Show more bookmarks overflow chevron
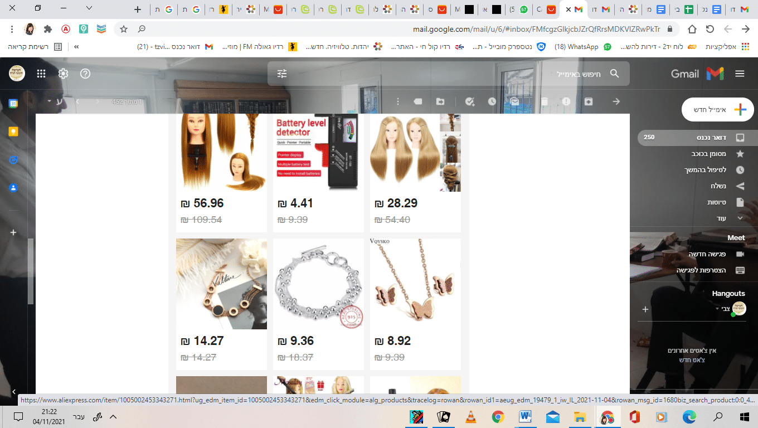The height and width of the screenshot is (428, 758). tap(76, 47)
